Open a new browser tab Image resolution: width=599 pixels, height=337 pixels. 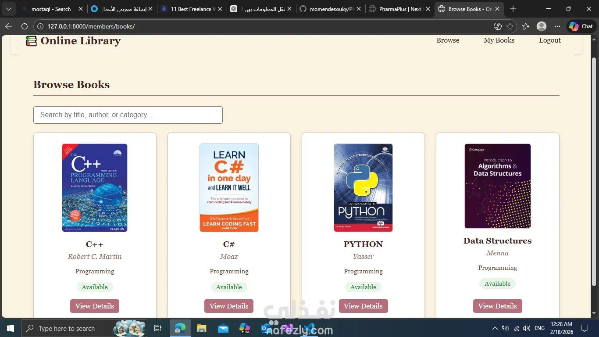[513, 9]
